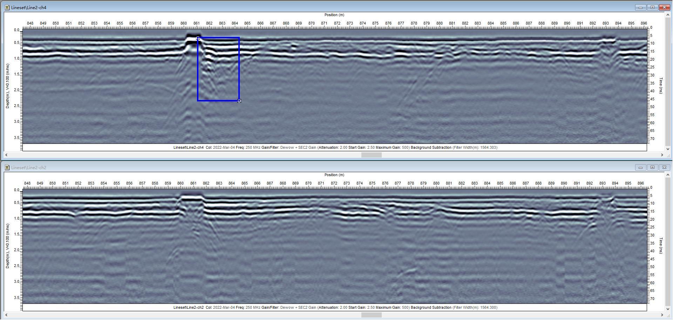Click left scroll arrow in Line2-ch4 window
The height and width of the screenshot is (320, 673).
(x=6, y=155)
